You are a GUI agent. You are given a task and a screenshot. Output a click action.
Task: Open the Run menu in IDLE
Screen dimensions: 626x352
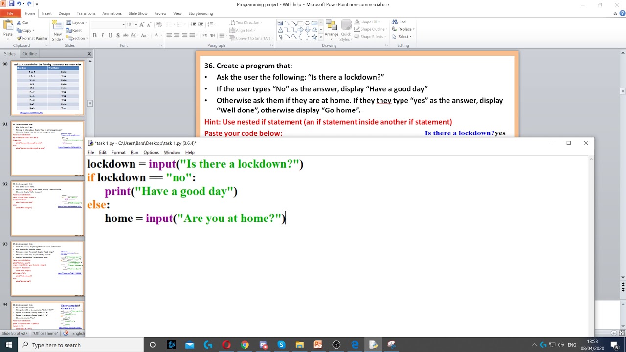click(134, 153)
